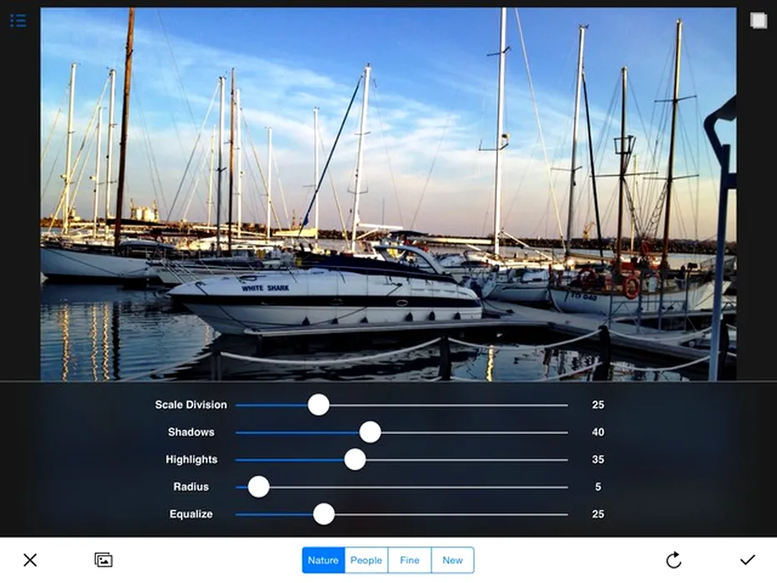Click the Equalize slider handle

pos(324,515)
